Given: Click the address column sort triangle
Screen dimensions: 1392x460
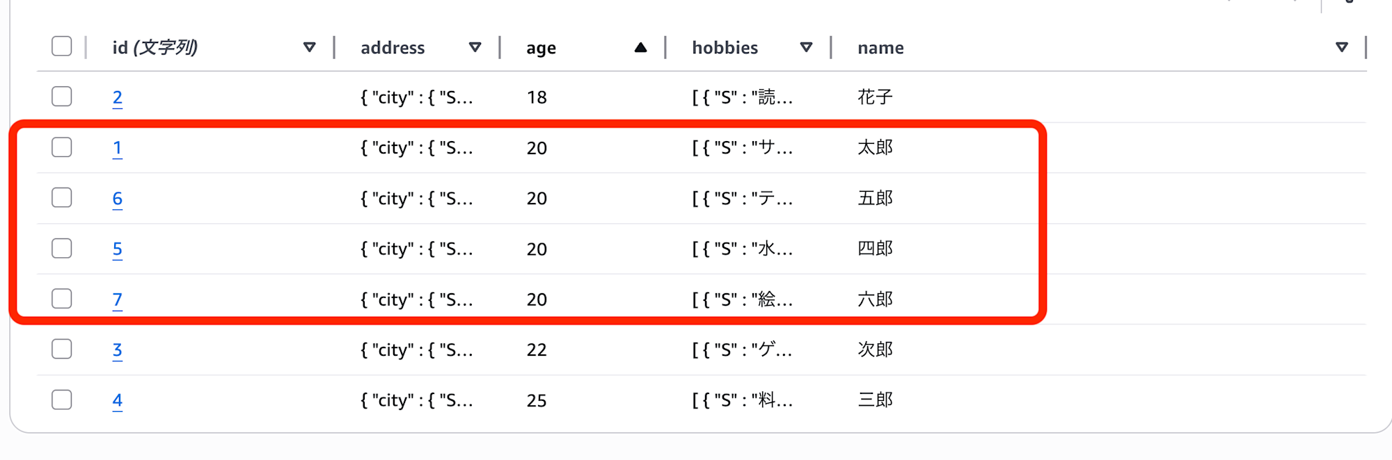Looking at the screenshot, I should point(475,48).
